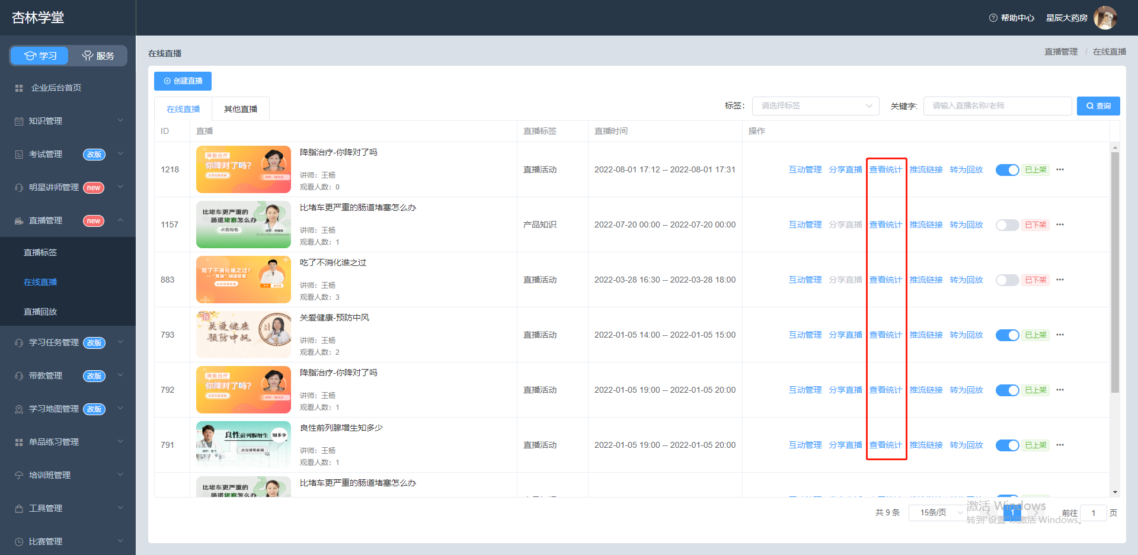This screenshot has width=1138, height=555.
Task: Open the 15条/页 page size dropdown
Action: (938, 513)
